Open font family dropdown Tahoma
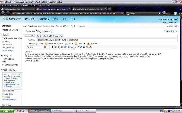Viewport: 182px width, 113px height. [x=34, y=47]
